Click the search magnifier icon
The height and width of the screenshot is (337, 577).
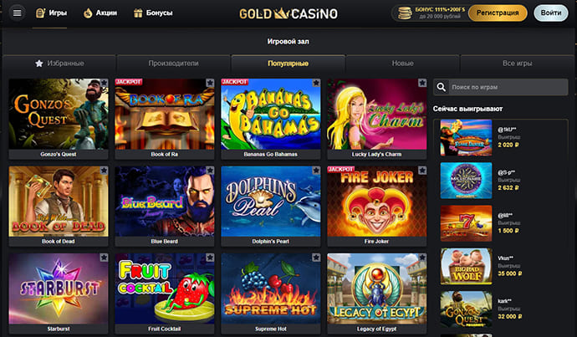[x=442, y=87]
